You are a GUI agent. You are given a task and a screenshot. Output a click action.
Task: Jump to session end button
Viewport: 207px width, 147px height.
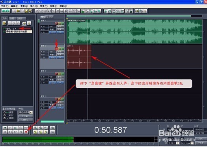pos(21,132)
